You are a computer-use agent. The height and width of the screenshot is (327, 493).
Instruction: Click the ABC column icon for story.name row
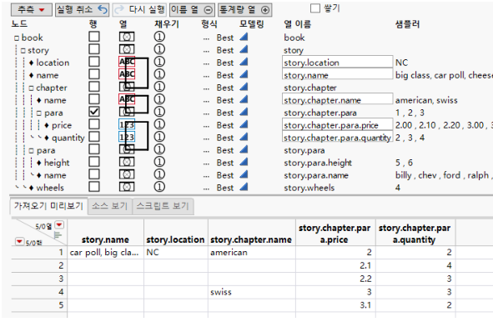coord(127,74)
